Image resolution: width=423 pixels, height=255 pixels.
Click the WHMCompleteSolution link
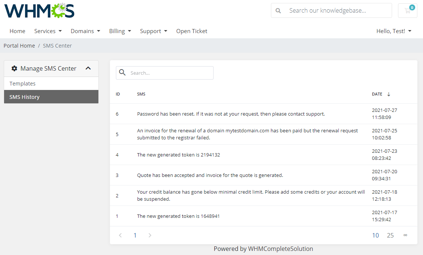[x=280, y=249]
